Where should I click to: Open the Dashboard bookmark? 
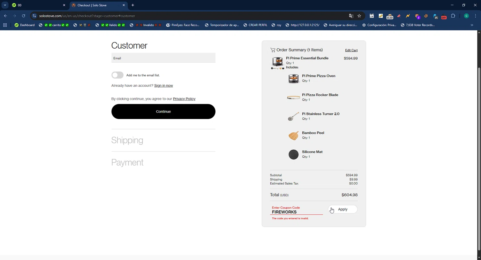click(25, 25)
